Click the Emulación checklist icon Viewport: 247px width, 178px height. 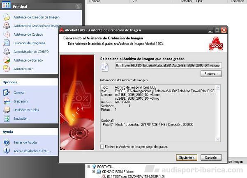[x=7, y=119]
